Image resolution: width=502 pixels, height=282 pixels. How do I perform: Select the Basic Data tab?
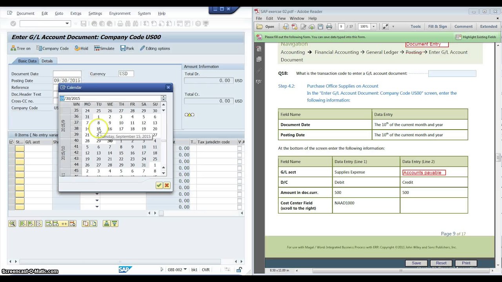pyautogui.click(x=27, y=61)
